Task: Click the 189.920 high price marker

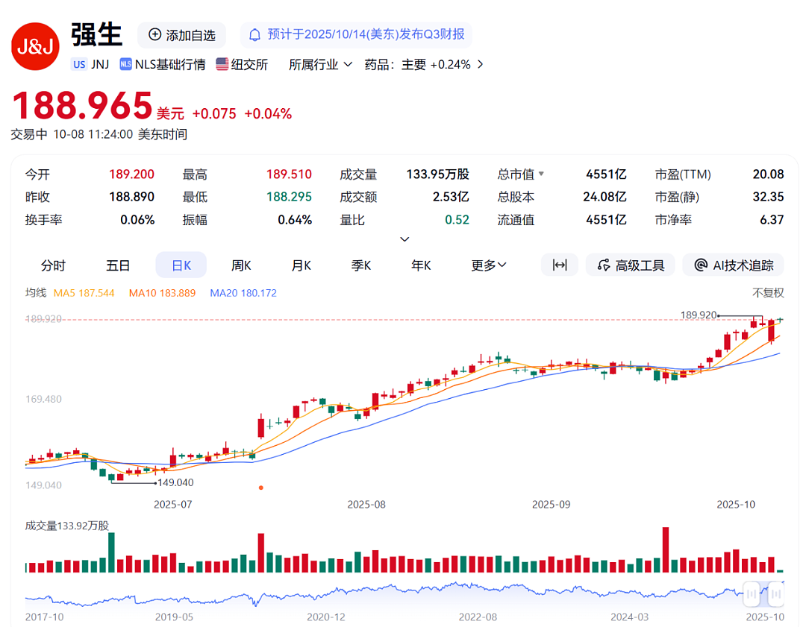Action: coord(698,315)
